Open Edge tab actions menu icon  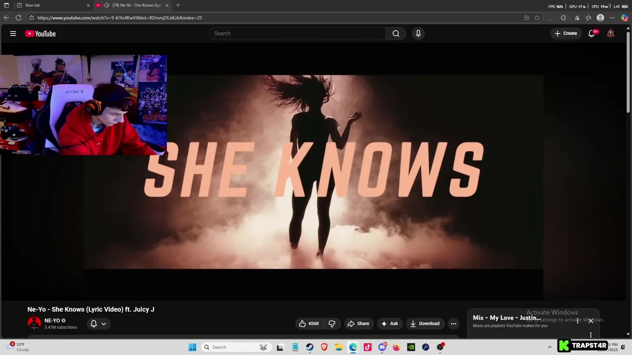6,5
